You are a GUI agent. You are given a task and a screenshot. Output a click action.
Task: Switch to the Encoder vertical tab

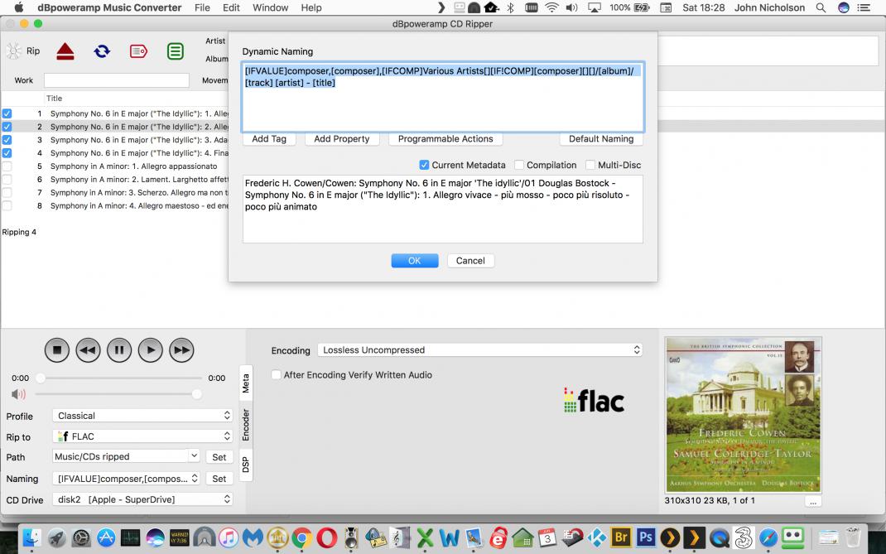point(246,424)
